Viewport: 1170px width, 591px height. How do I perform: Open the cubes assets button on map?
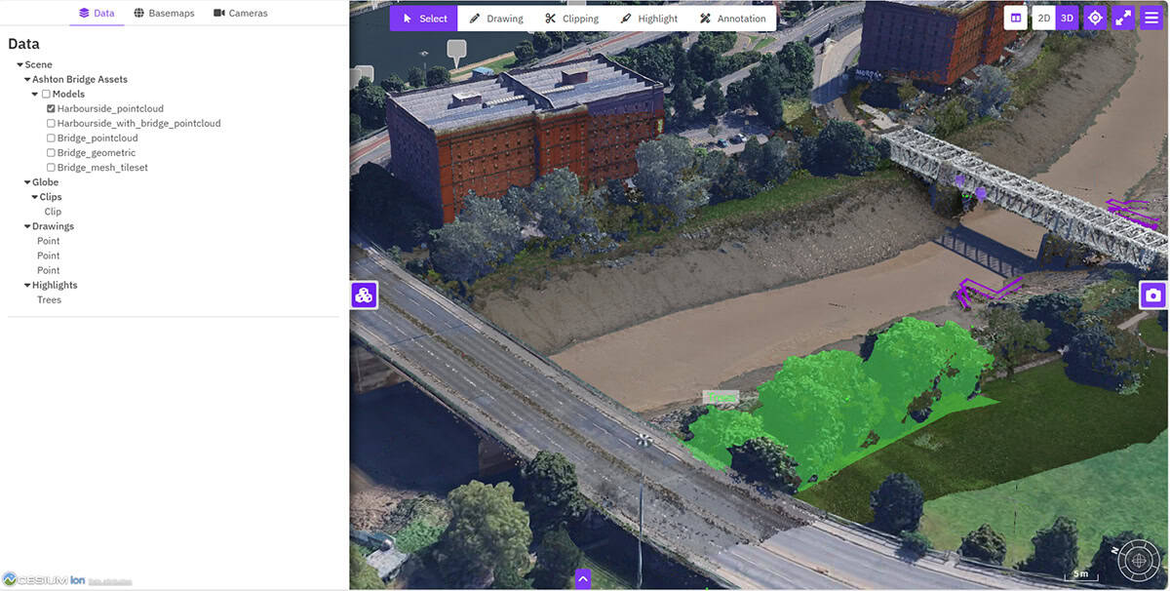tap(365, 295)
